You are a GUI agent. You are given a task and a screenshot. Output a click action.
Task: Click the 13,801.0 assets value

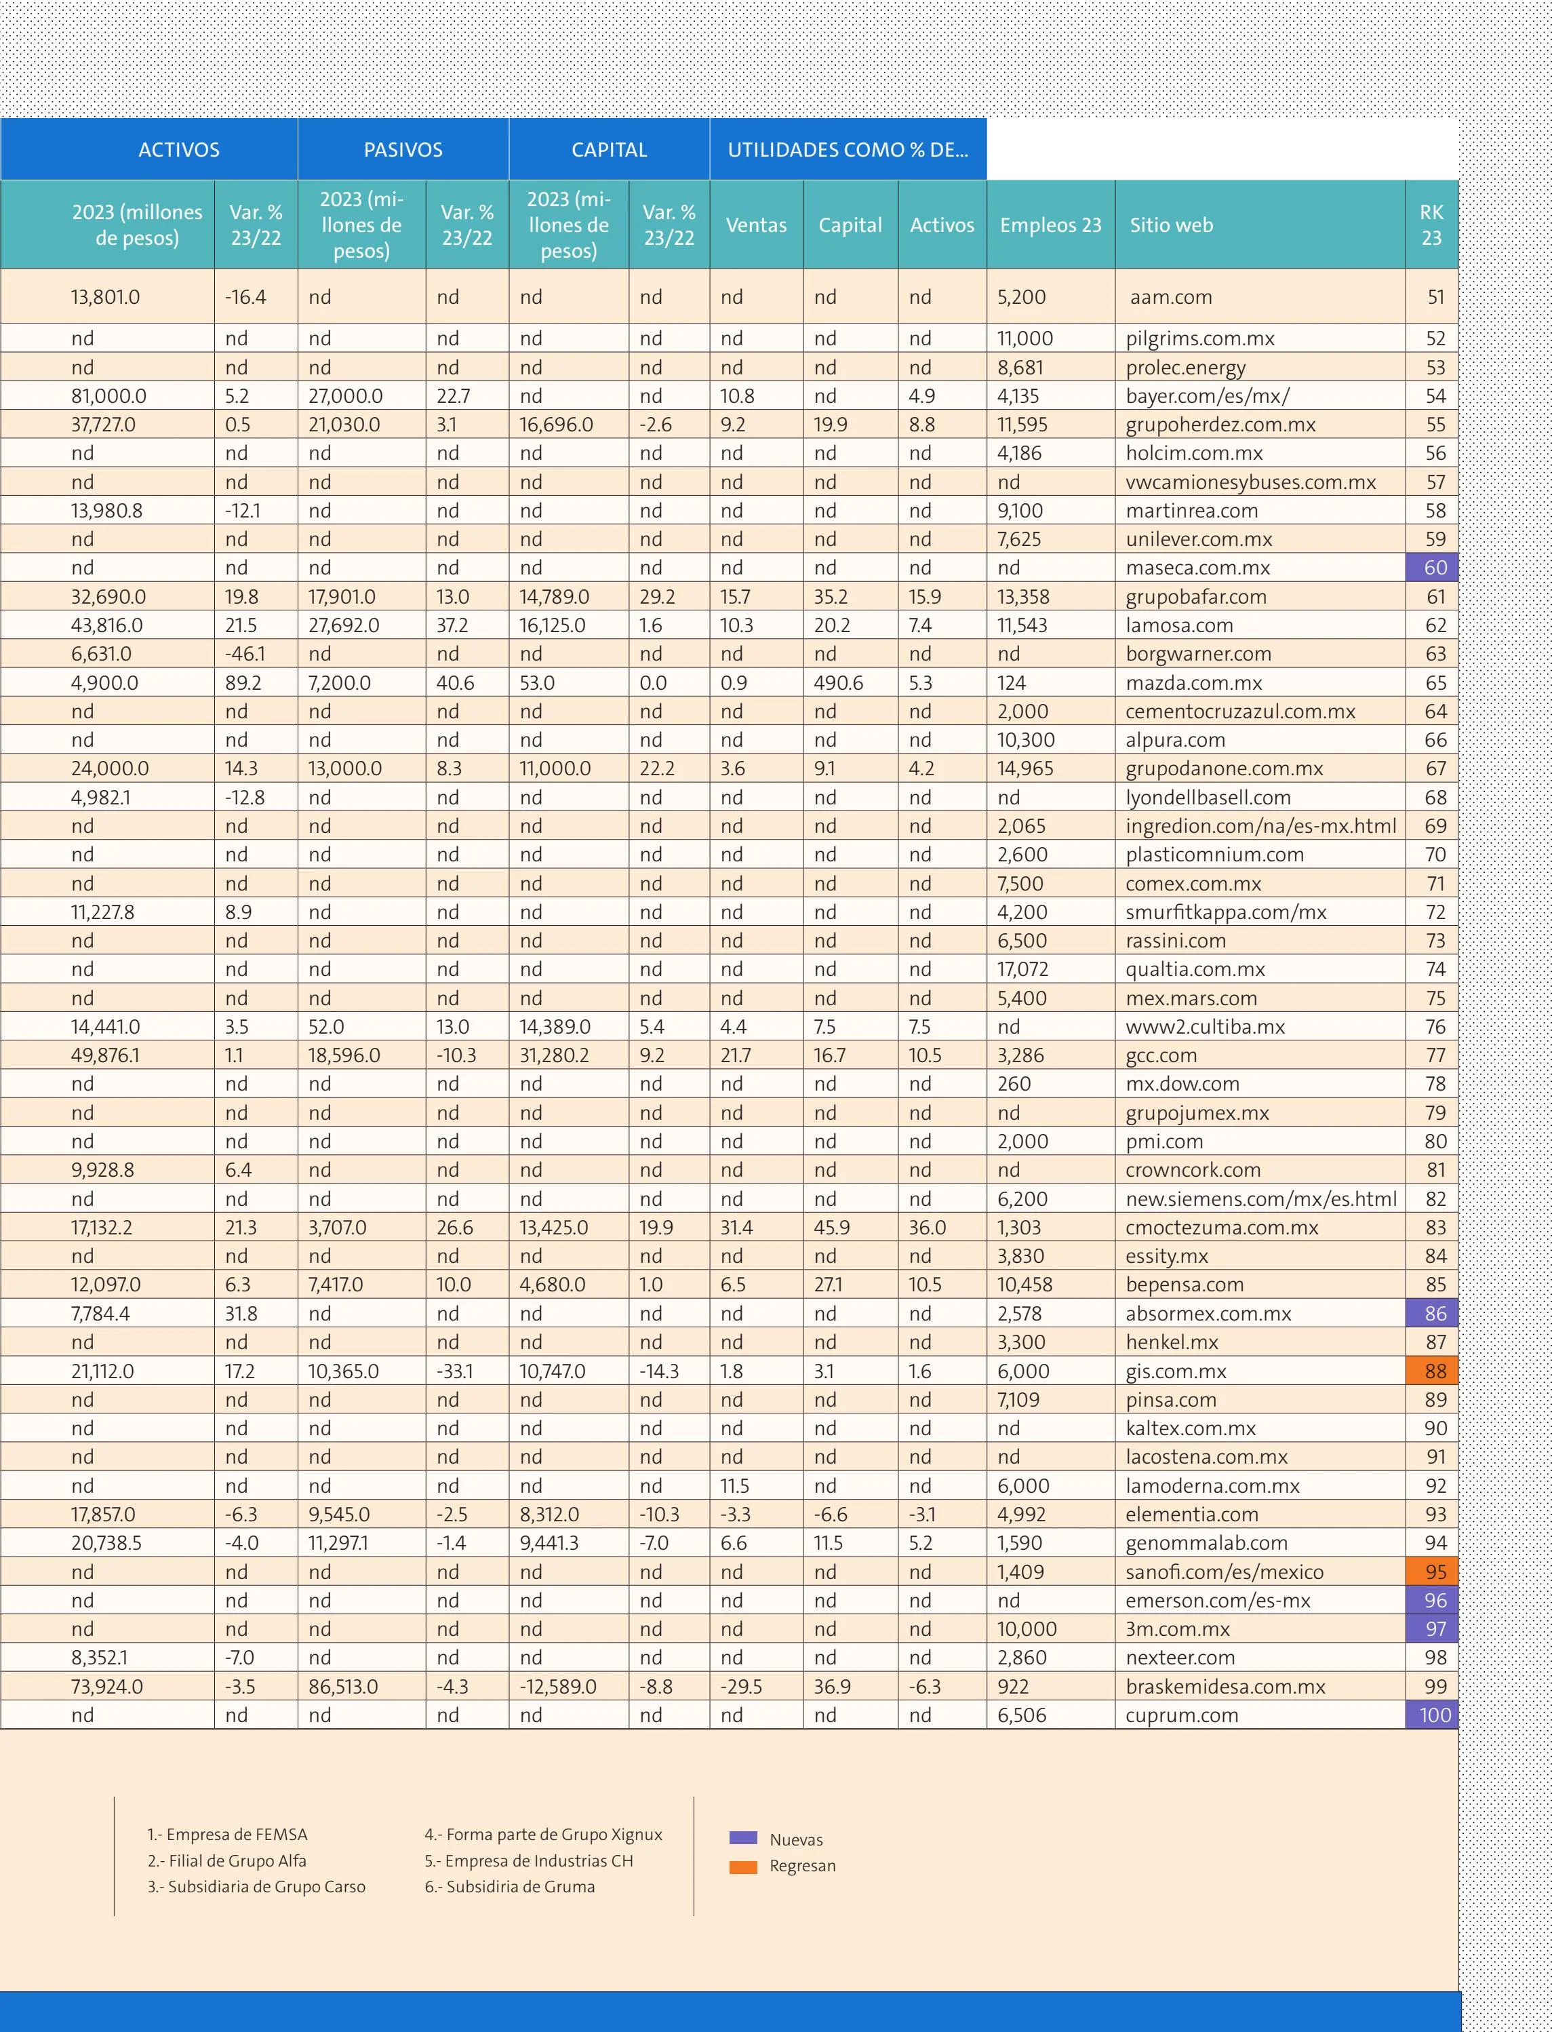(x=105, y=298)
